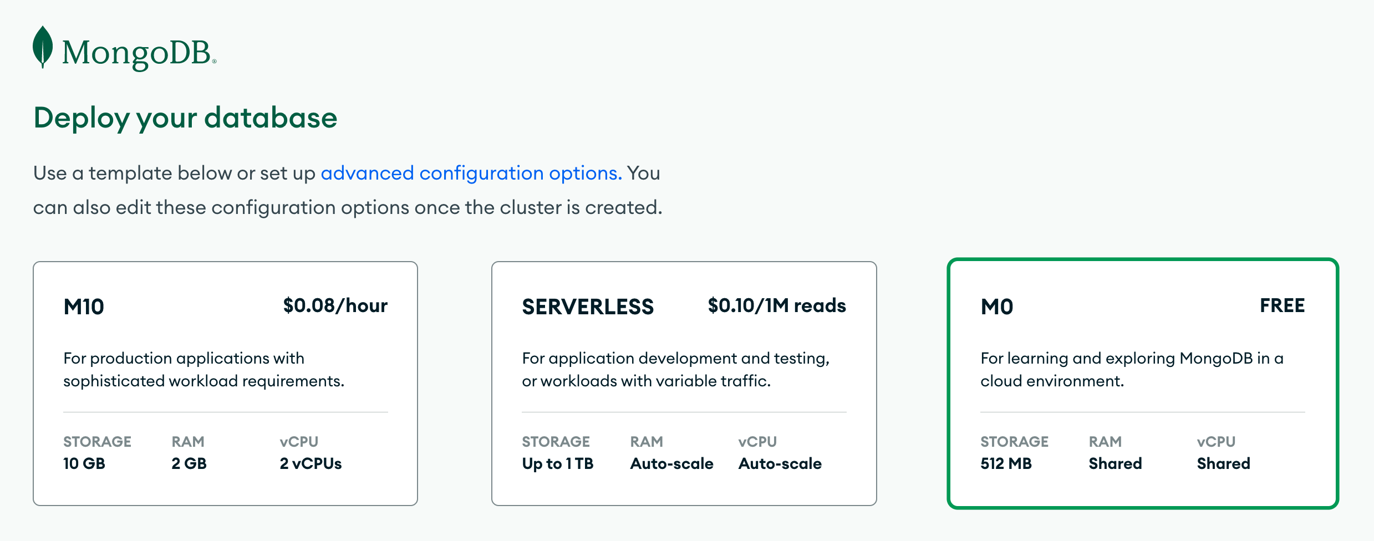
Task: Click the 2 vCPUs value in M10
Action: [311, 463]
